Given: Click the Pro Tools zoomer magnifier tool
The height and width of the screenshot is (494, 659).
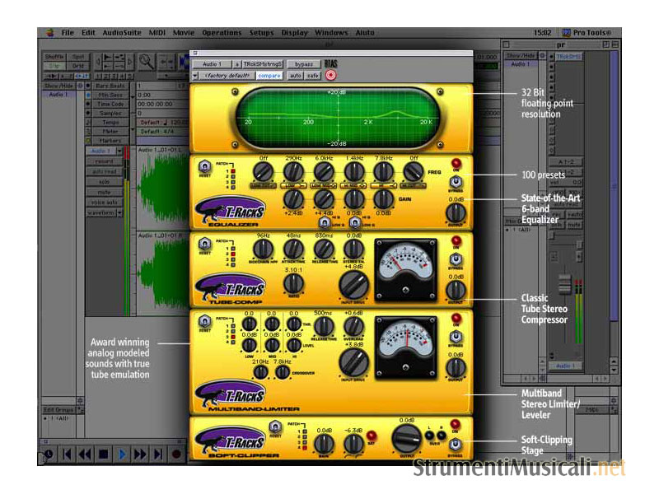Looking at the screenshot, I should click(147, 61).
